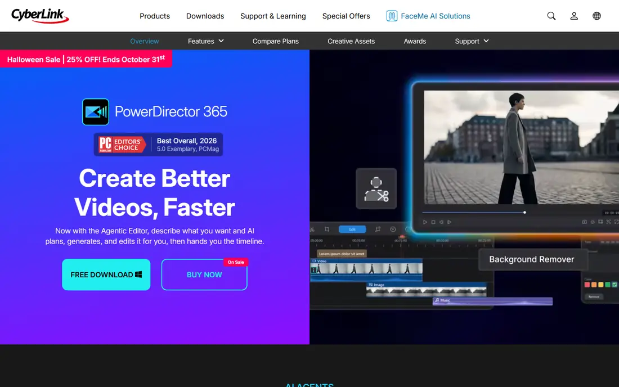Open the search magnifier icon
Screen dimensions: 619x387
tap(551, 16)
